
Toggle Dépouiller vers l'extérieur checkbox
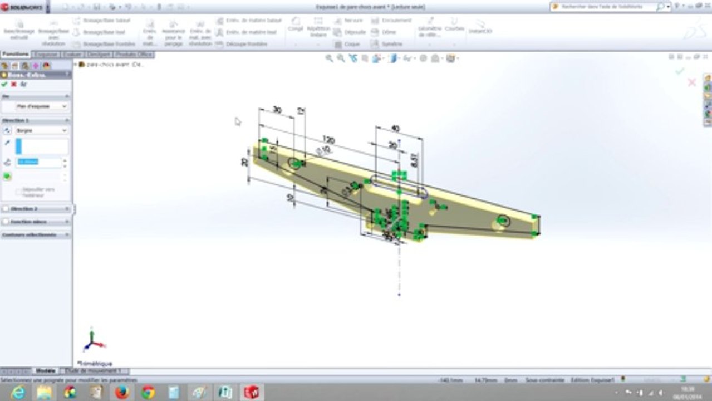coord(20,192)
